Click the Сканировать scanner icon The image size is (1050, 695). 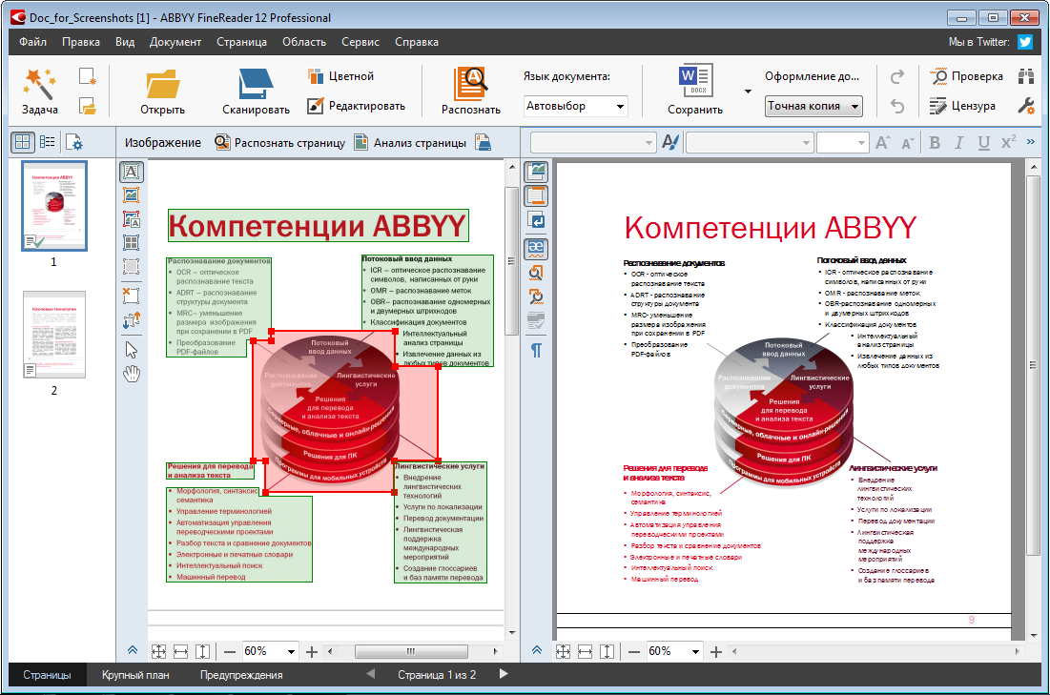[x=256, y=84]
